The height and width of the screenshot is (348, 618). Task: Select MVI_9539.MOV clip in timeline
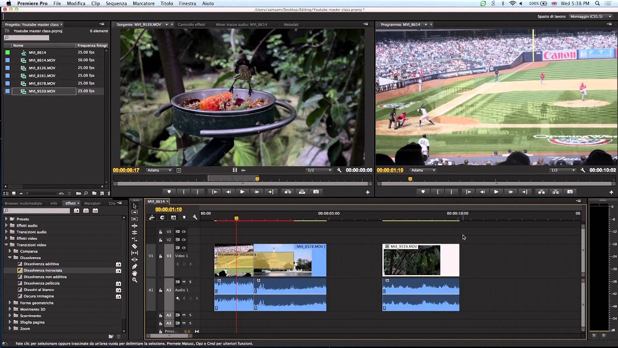[x=421, y=260]
